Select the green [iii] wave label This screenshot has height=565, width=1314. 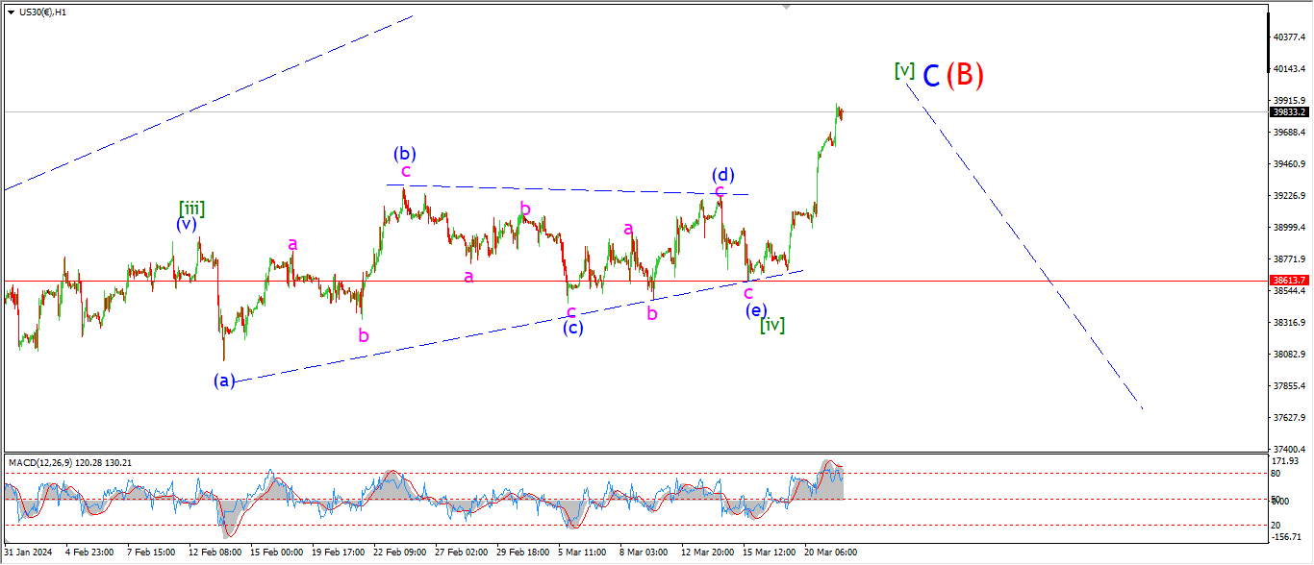[x=191, y=208]
